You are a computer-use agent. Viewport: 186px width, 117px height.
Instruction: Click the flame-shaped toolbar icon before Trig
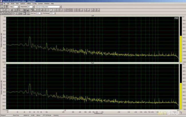click(38, 10)
